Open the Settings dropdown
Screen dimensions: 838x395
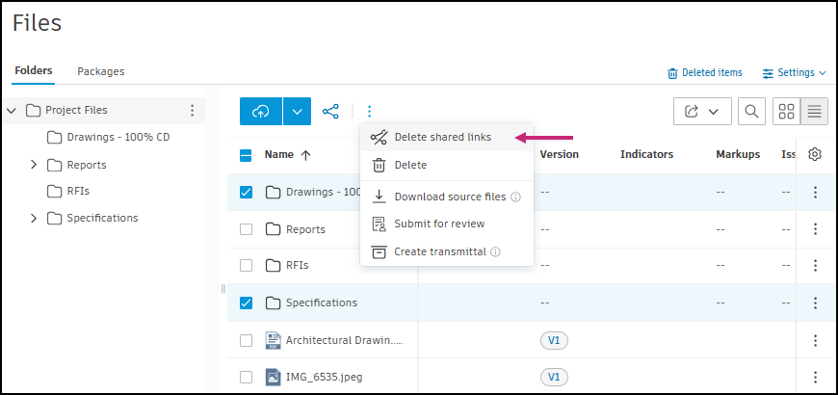coord(795,72)
